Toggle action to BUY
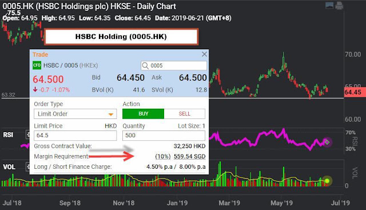Image resolution: width=366 pixels, height=210 pixels. pyautogui.click(x=143, y=114)
